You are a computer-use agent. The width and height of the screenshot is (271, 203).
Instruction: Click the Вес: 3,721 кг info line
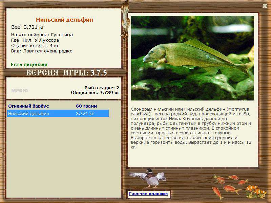pyautogui.click(x=28, y=27)
